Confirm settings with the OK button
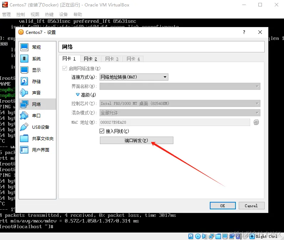This screenshot has height=240, width=284. point(223,206)
